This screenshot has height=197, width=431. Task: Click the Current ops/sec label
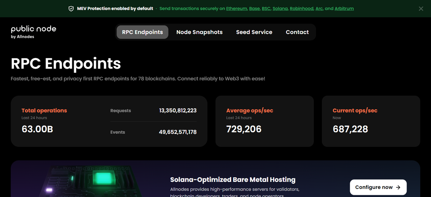[x=355, y=110]
